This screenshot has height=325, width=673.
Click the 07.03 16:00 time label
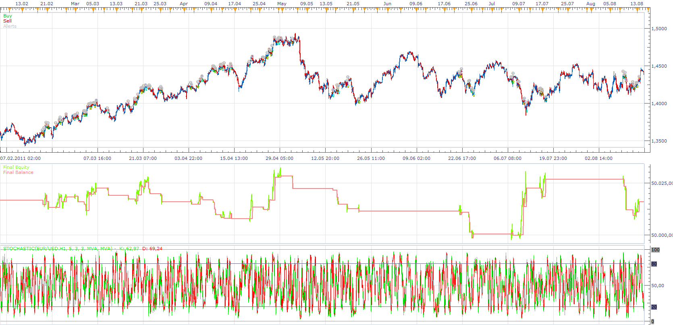[x=98, y=158]
